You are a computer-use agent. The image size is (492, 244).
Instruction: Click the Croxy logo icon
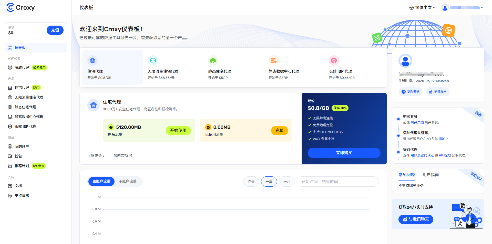[10, 7]
